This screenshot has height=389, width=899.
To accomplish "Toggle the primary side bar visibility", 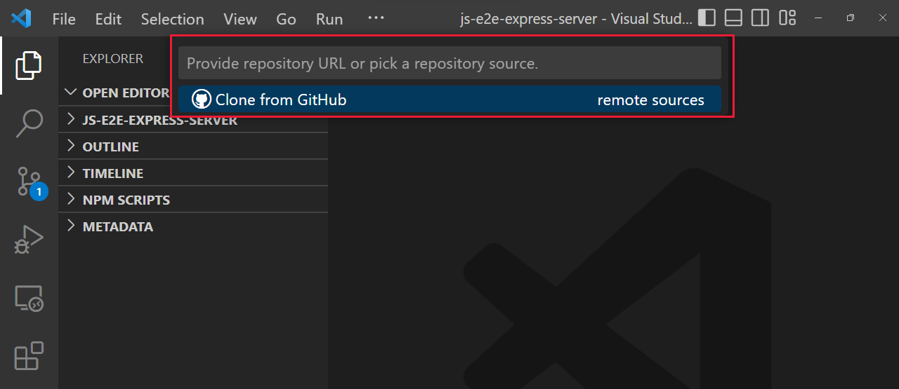I will [x=707, y=18].
